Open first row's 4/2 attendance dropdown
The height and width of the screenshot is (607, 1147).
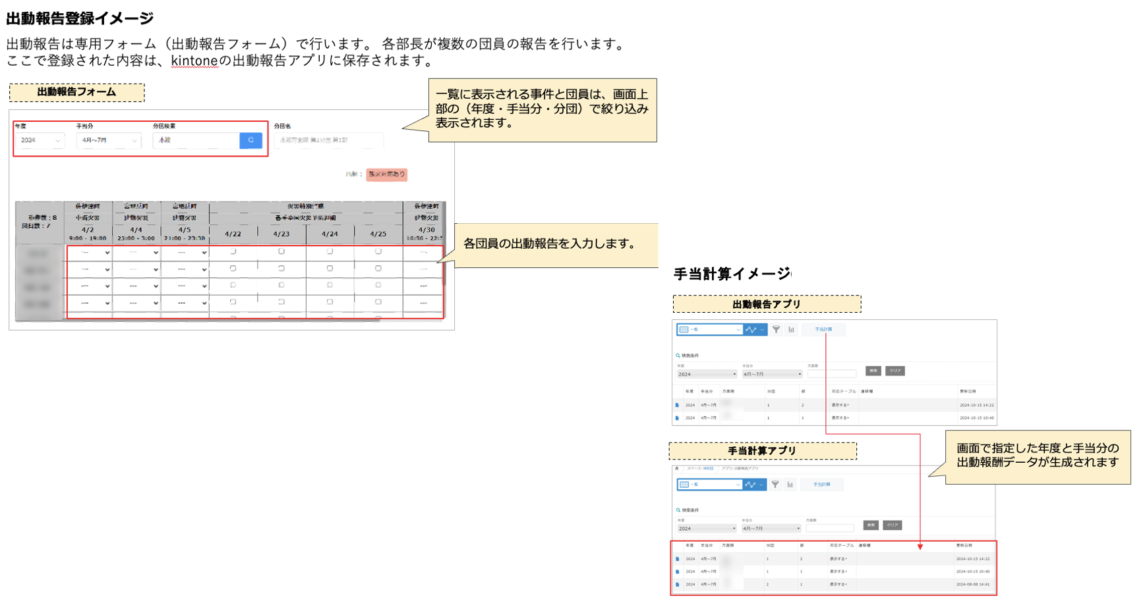click(89, 252)
